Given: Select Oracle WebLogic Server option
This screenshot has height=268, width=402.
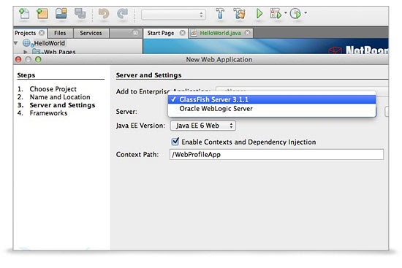Looking at the screenshot, I should coord(272,109).
